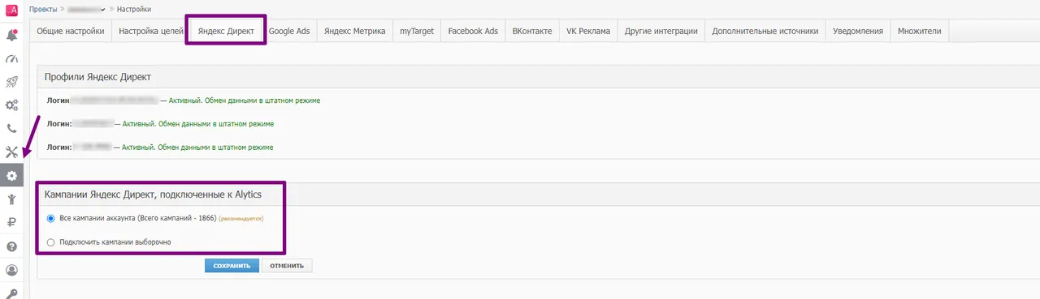
Task: Open the dashboard speedometer icon
Action: [x=11, y=58]
